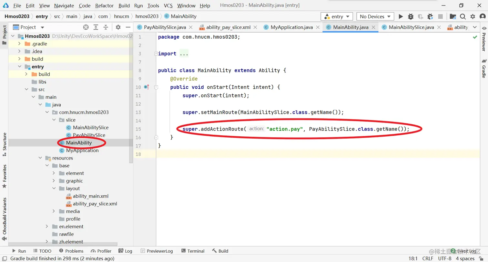Click the green inspection checkmark

[475, 37]
